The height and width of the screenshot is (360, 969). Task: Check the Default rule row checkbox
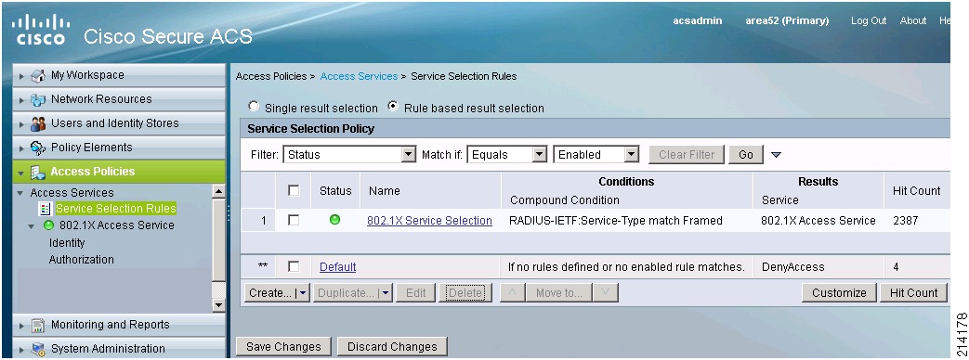pos(295,267)
